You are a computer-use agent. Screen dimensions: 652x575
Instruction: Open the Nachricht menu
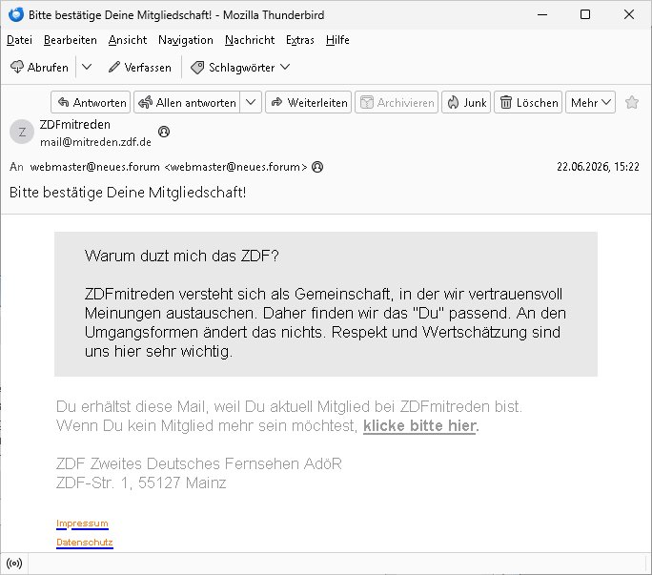(250, 40)
